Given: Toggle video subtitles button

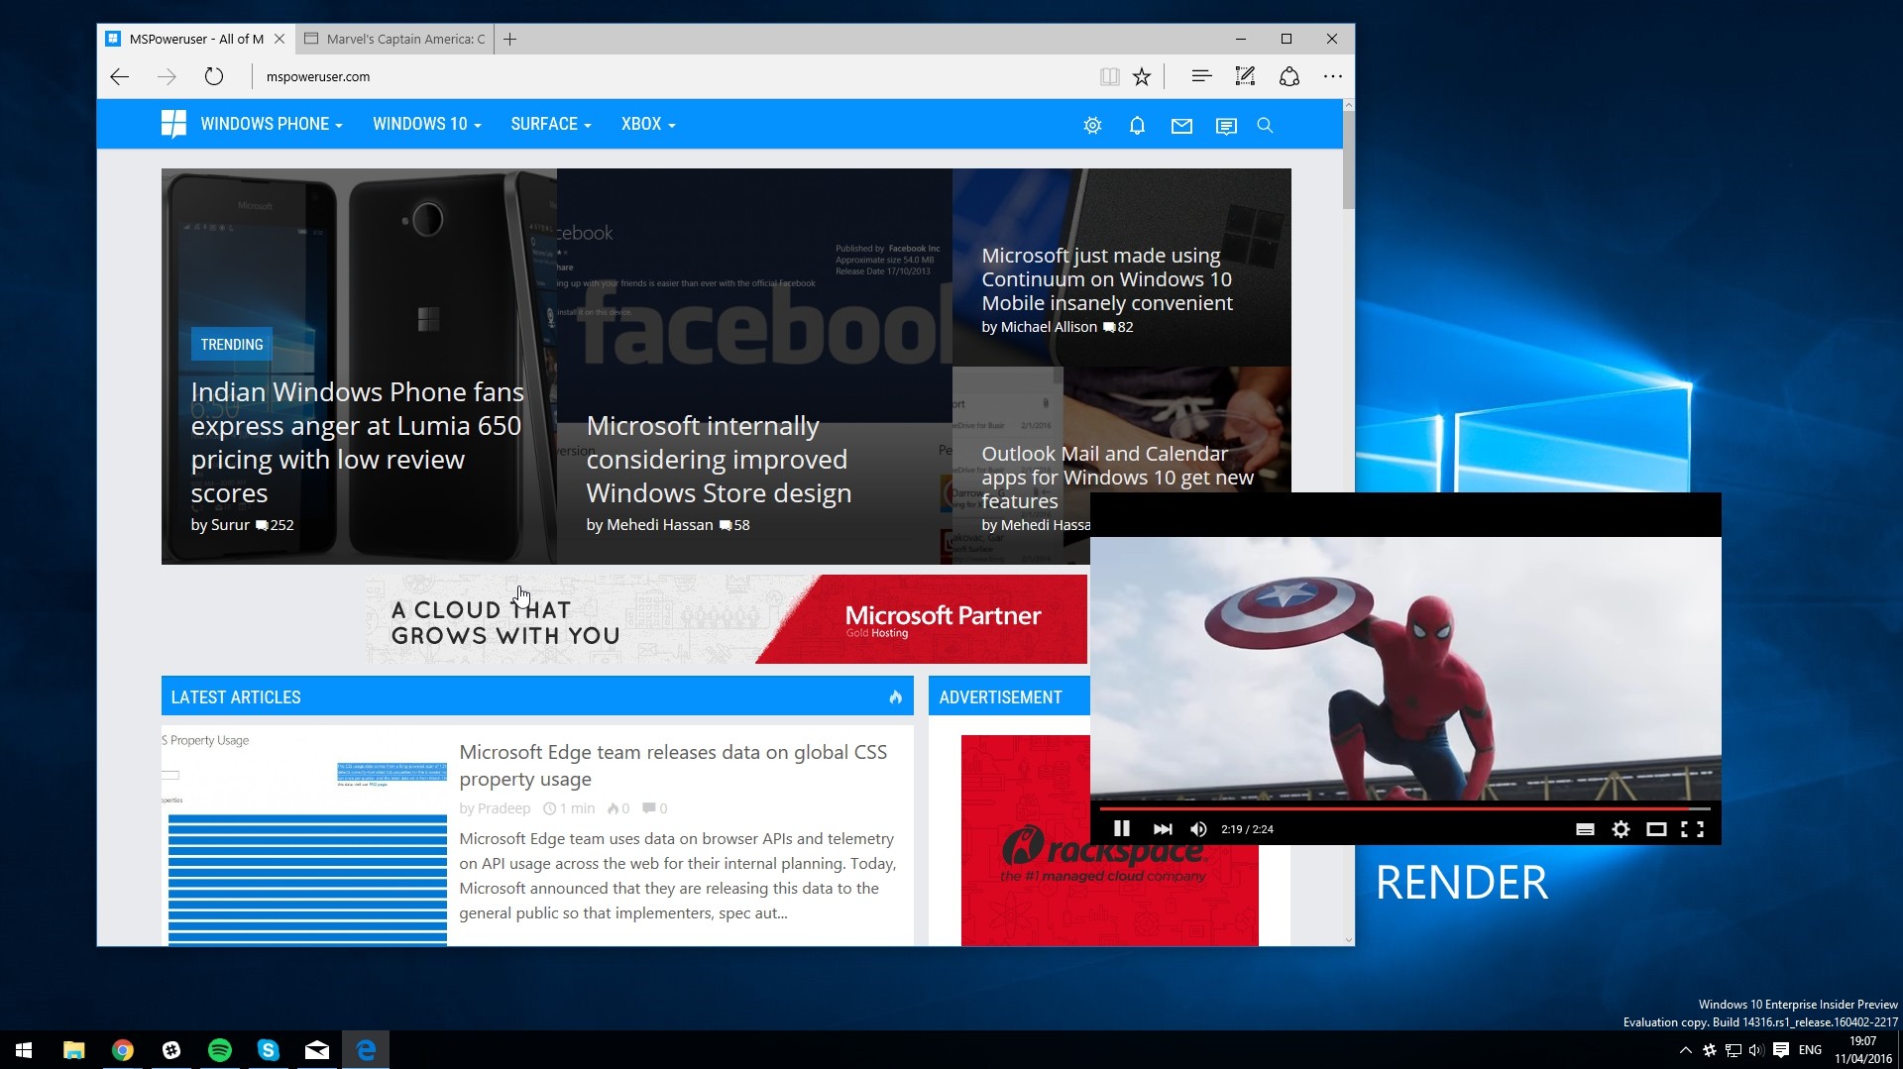Looking at the screenshot, I should point(1585,829).
